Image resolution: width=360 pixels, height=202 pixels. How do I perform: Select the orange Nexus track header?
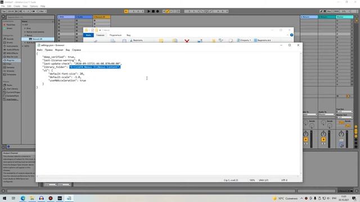[102, 17]
